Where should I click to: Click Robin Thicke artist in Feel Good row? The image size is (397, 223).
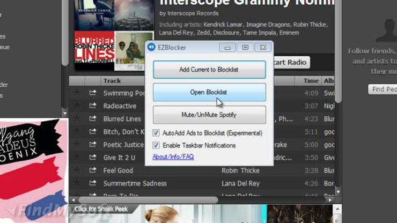point(240,170)
